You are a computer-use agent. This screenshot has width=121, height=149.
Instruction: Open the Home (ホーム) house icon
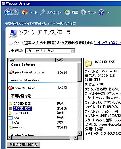coord(25,12)
